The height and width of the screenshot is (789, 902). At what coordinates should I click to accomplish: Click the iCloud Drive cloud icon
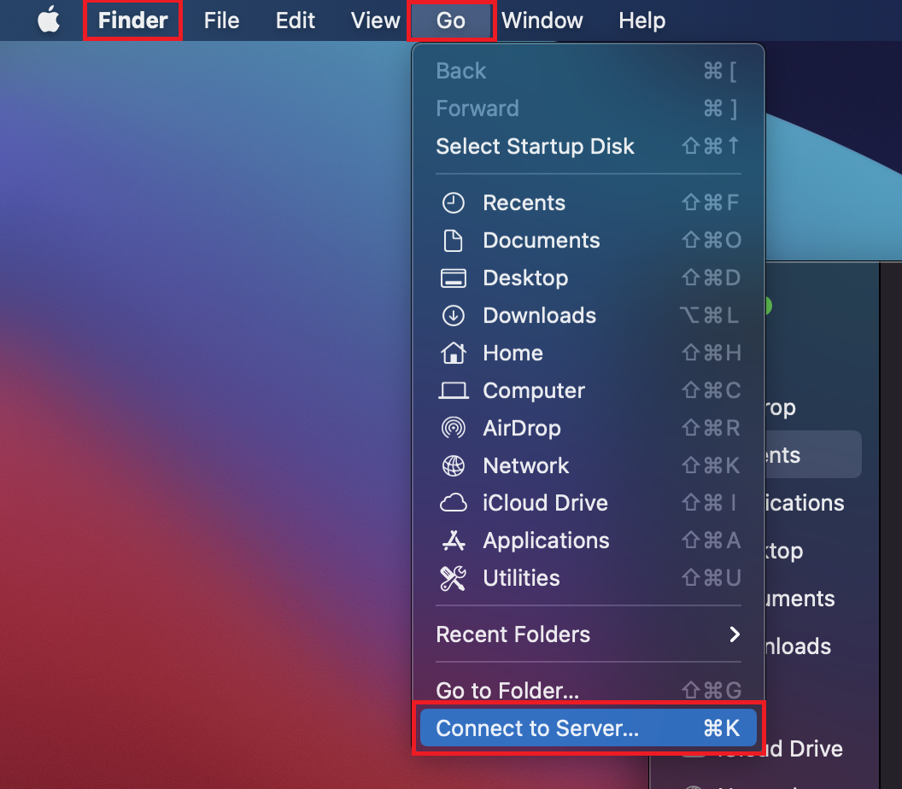point(454,503)
